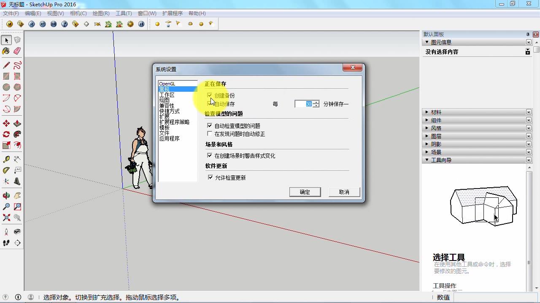Image resolution: width=540 pixels, height=303 pixels.
Task: Pick the Tape Measure tool
Action: (6, 159)
